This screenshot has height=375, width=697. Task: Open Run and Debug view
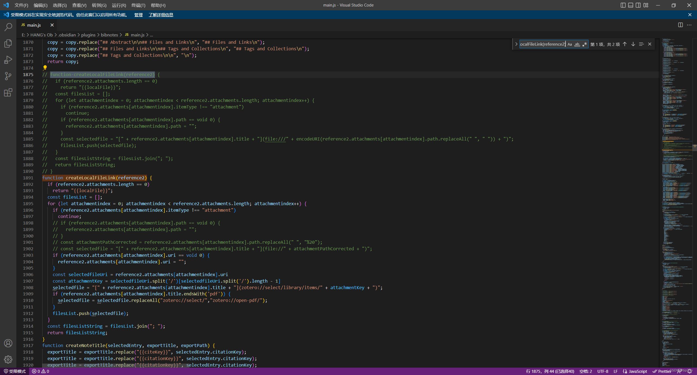click(8, 60)
